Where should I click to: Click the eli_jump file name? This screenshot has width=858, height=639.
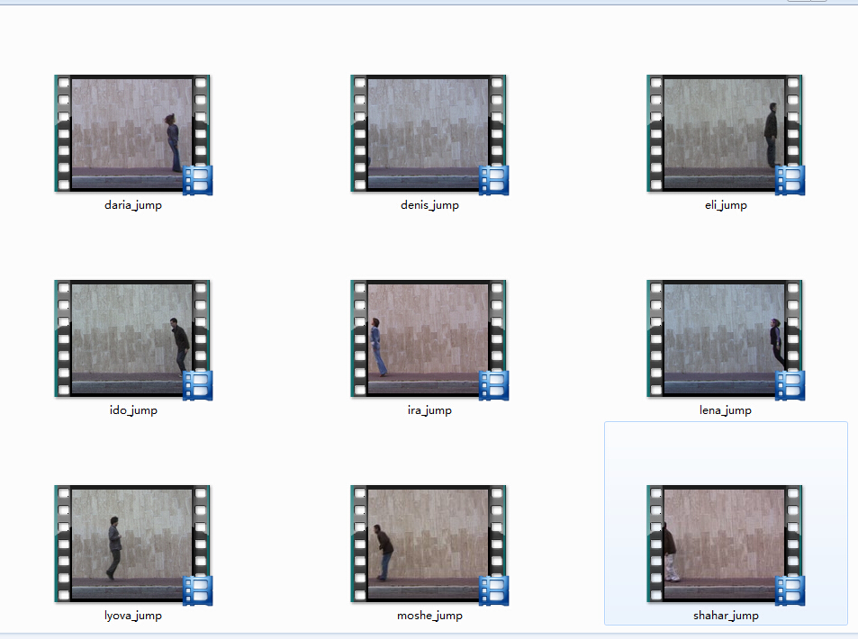(726, 205)
